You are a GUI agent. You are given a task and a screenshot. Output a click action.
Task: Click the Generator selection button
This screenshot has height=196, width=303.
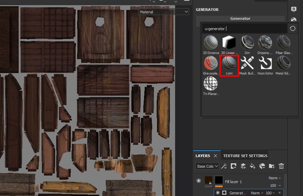(x=240, y=19)
